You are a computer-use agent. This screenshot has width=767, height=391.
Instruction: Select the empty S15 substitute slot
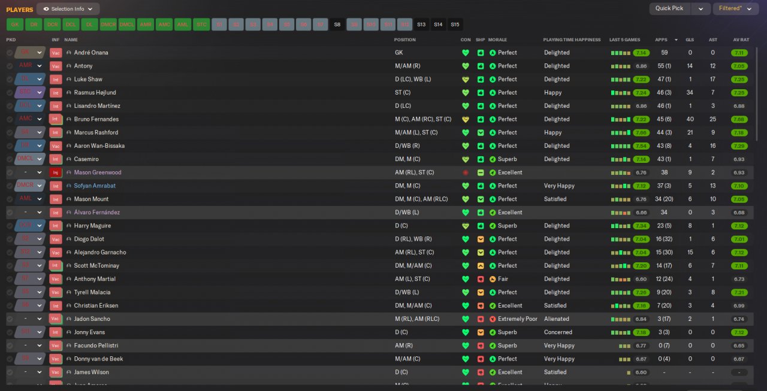455,25
